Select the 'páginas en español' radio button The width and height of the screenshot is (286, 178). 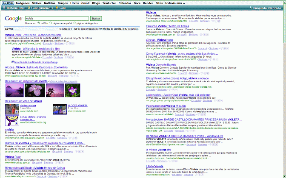(x=51, y=23)
